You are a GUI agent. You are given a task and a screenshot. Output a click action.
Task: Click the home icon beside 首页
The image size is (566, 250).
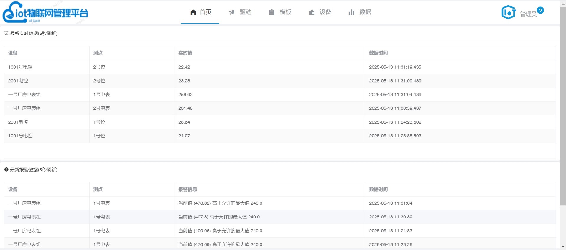[193, 12]
